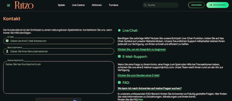Click the FAQ heading icon
232x101 pixels.
pyautogui.click(x=119, y=82)
